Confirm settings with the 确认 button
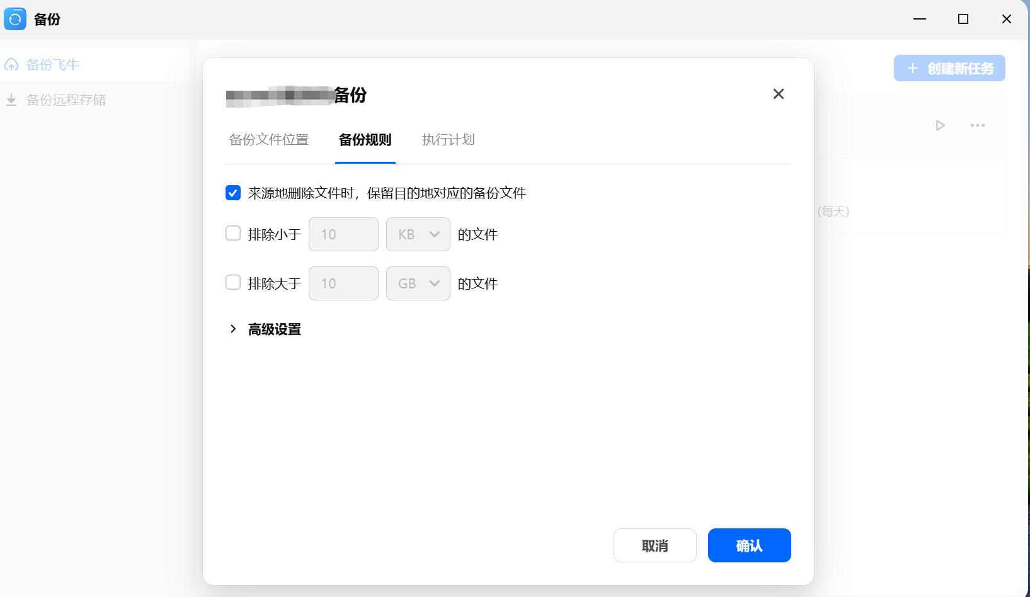This screenshot has height=597, width=1030. pos(749,545)
